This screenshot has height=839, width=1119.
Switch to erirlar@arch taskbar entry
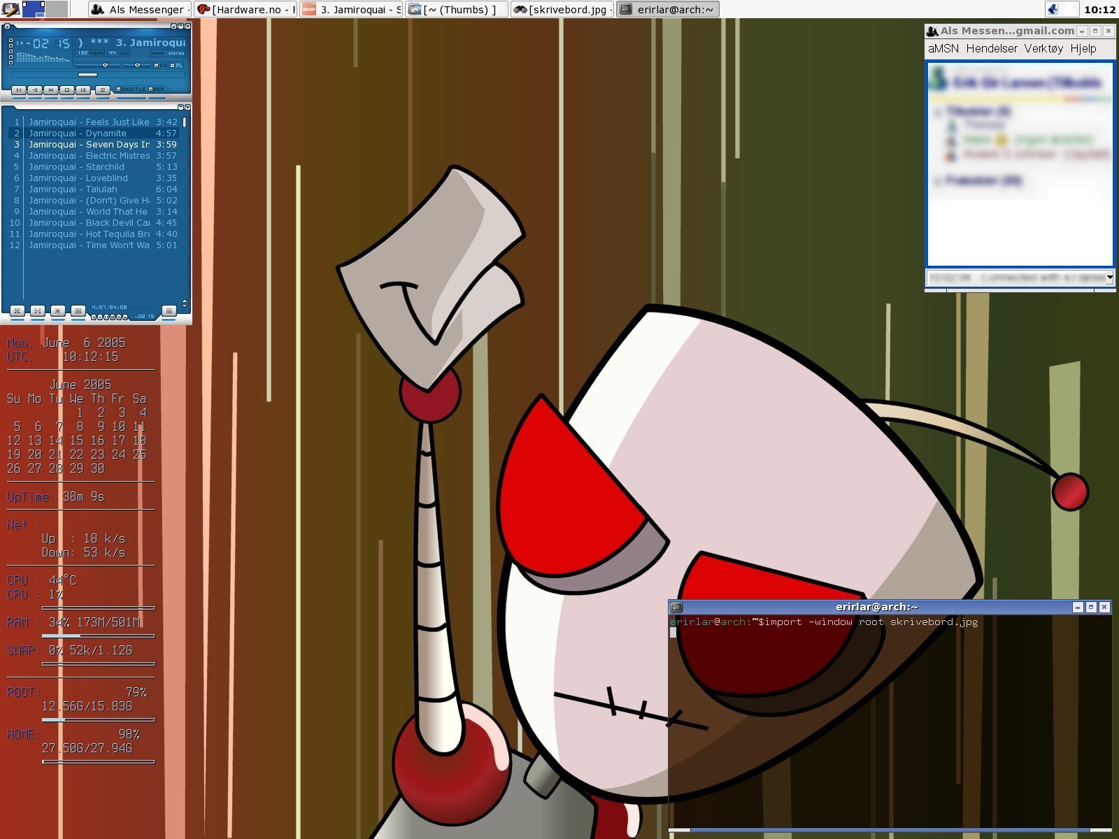(668, 9)
